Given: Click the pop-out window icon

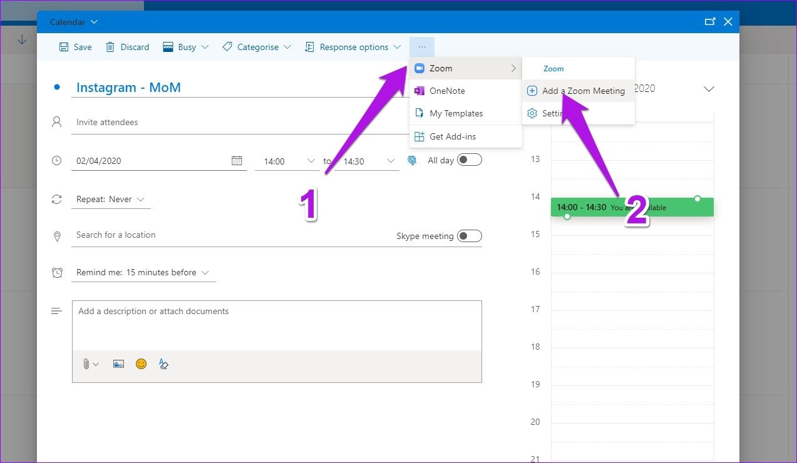Looking at the screenshot, I should (710, 21).
